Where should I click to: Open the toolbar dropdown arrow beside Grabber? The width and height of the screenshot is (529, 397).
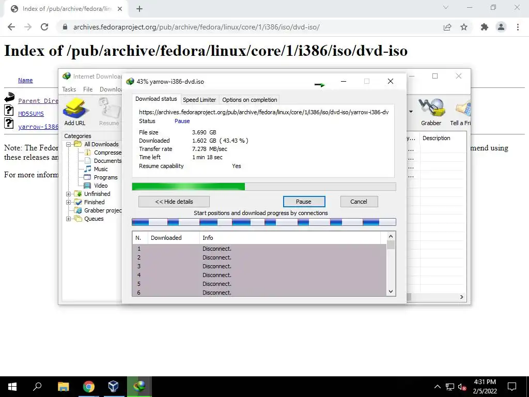pyautogui.click(x=411, y=112)
